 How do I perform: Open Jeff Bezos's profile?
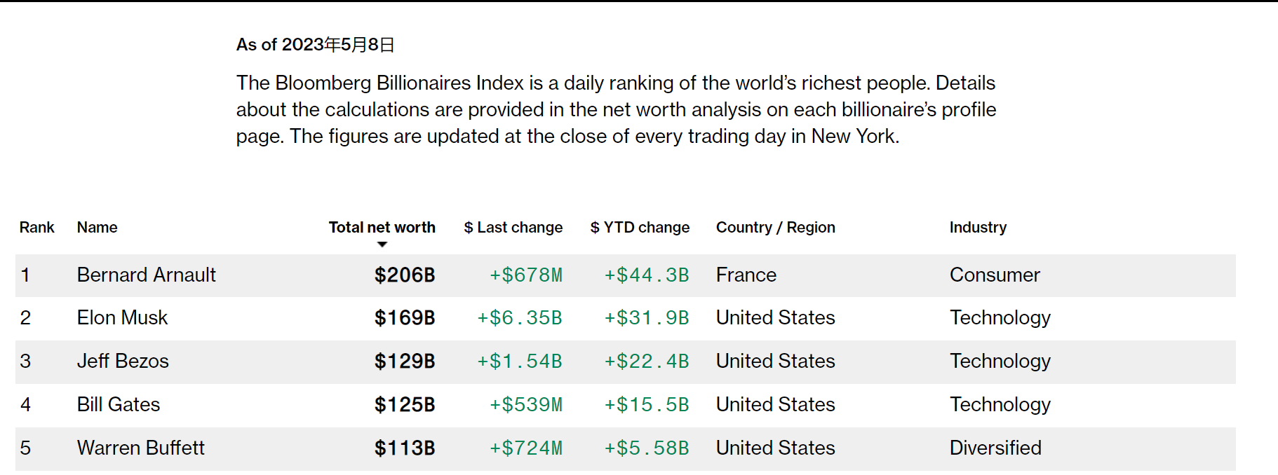[123, 361]
